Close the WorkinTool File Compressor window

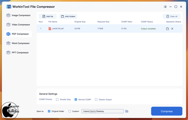pos(181,7)
